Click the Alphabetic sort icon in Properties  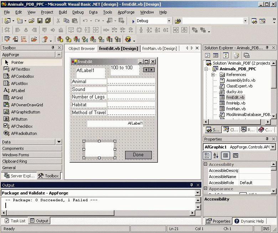pyautogui.click(x=216, y=156)
